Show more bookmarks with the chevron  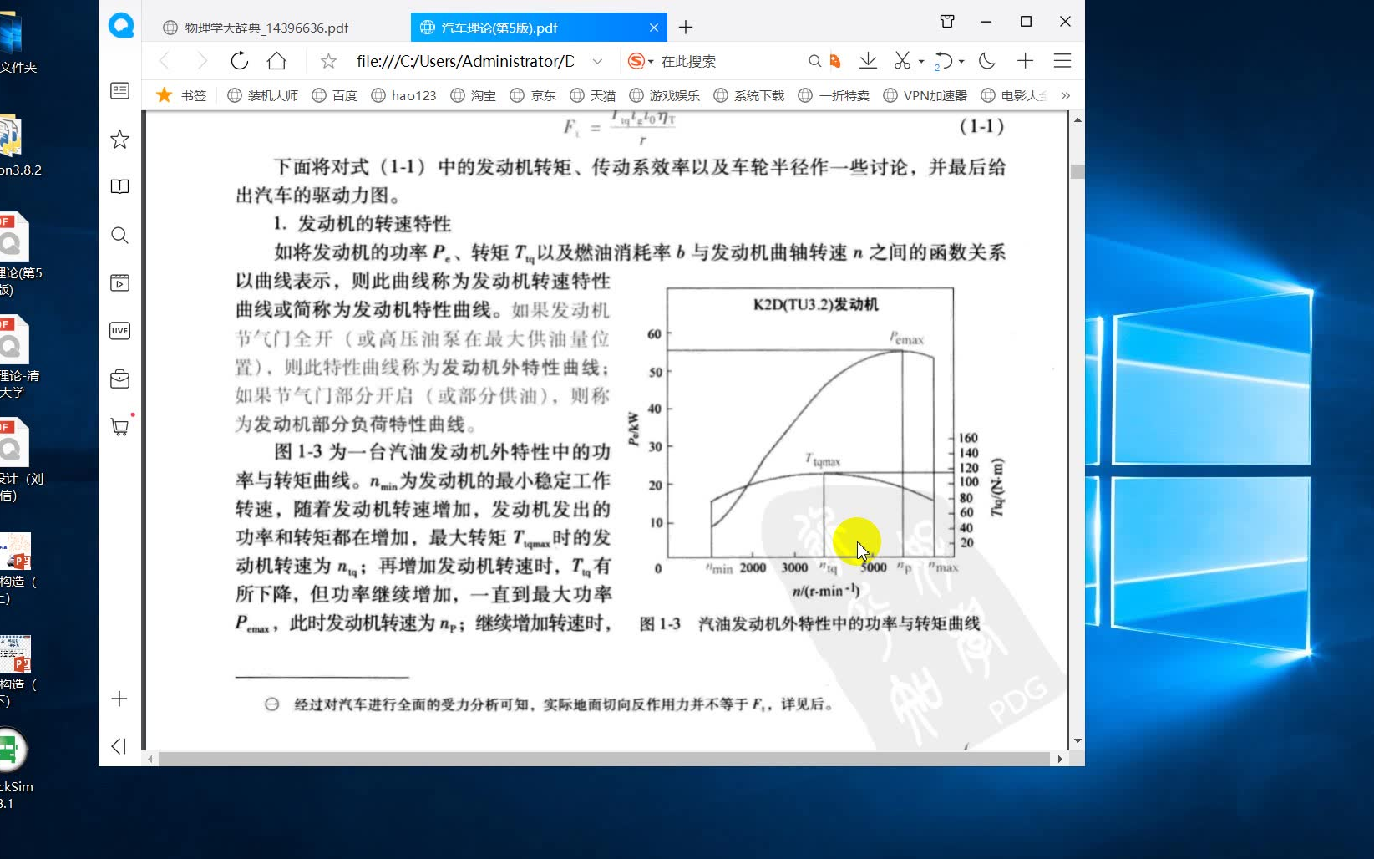coord(1066,95)
